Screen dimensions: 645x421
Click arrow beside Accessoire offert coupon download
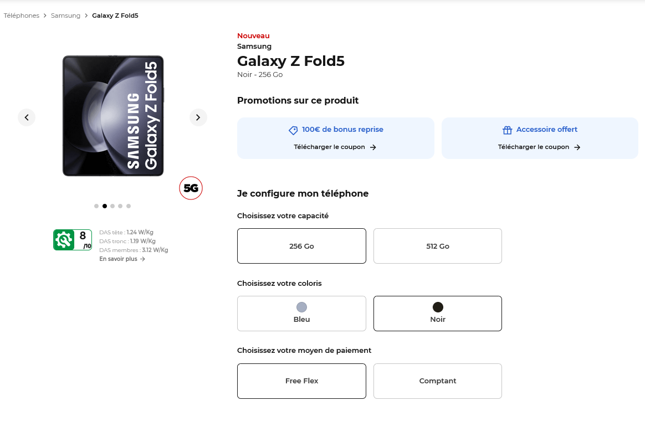pos(577,147)
